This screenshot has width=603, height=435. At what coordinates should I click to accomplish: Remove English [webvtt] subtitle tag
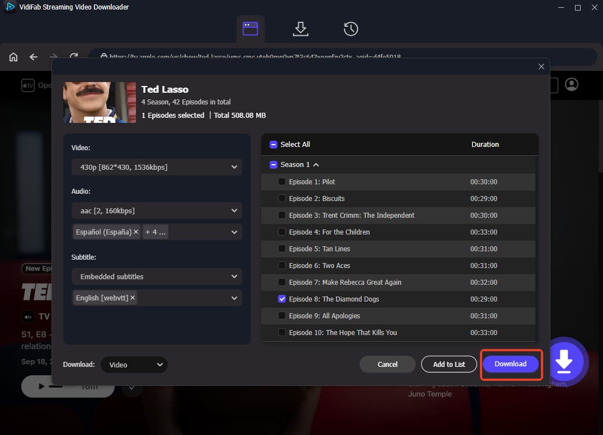tap(133, 298)
